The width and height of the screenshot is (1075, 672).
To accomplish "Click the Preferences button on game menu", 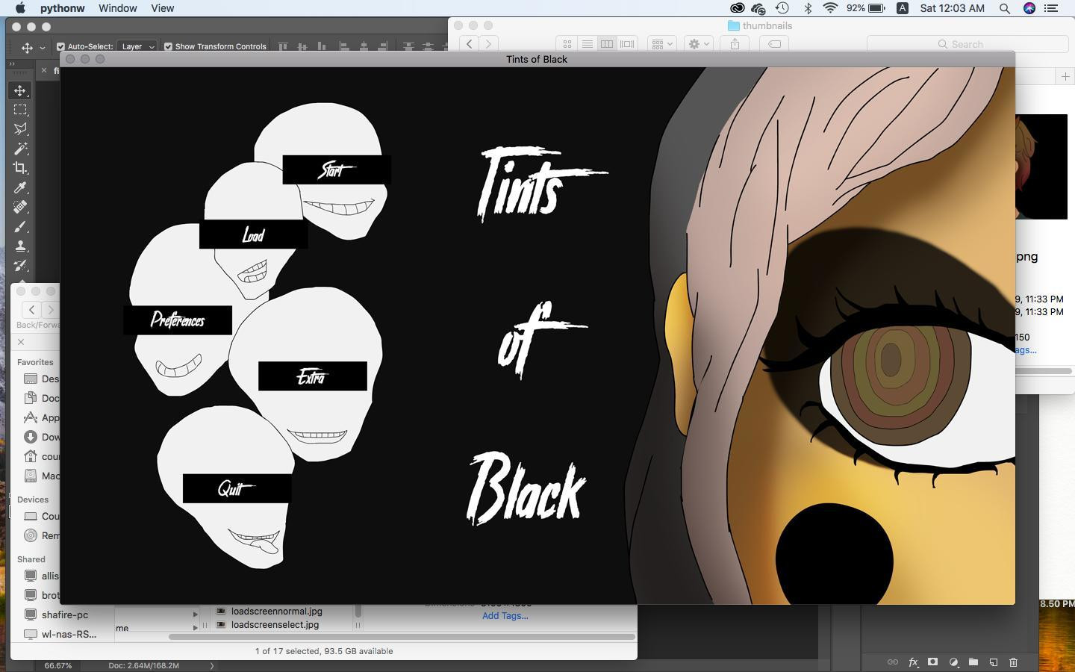I will [178, 320].
